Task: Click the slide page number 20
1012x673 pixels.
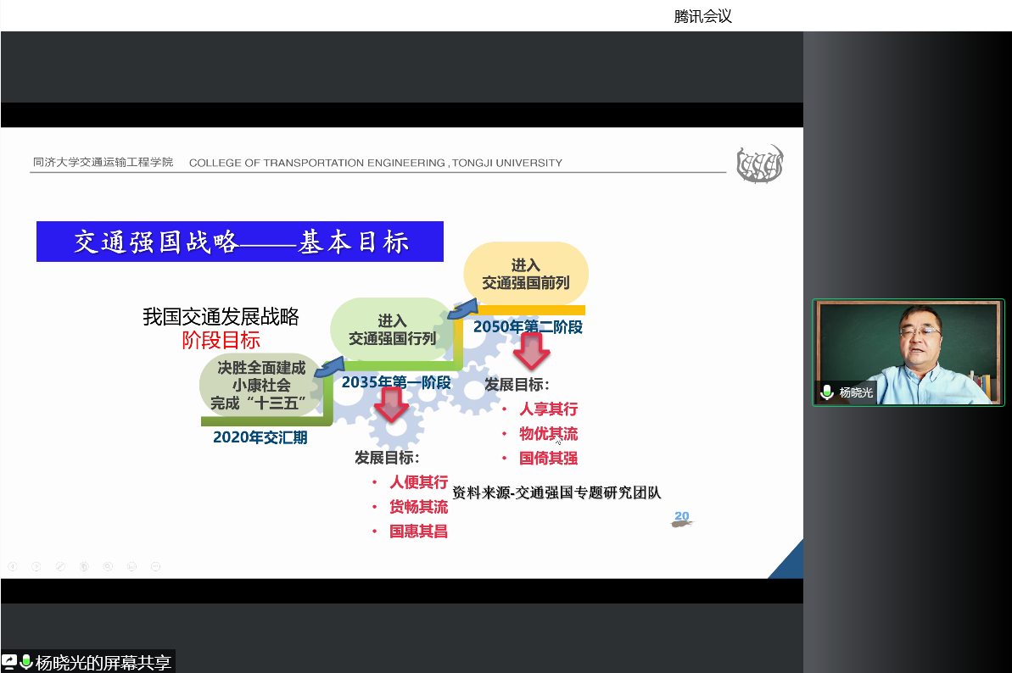Action: [681, 516]
